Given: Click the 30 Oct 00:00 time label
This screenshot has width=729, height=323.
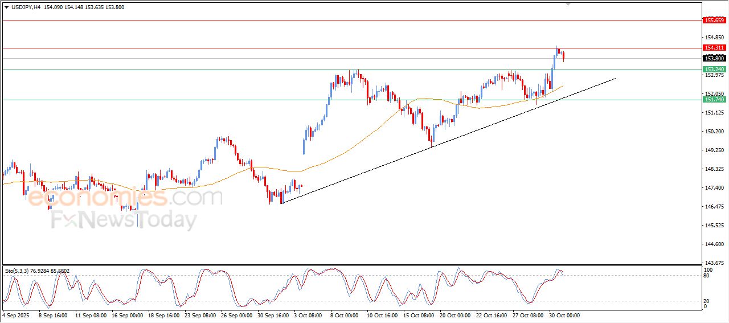Looking at the screenshot, I should (x=564, y=315).
